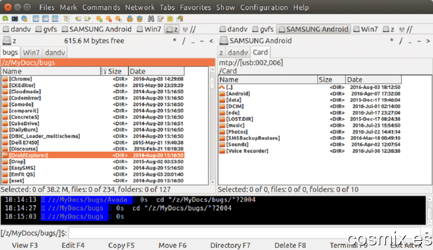This screenshot has height=250, width=433.
Task: Select Win7 drive in right panel
Action: [x=366, y=29]
